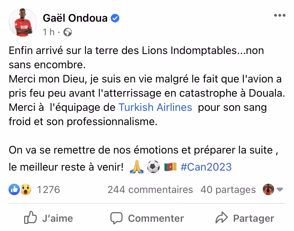Click the praying hands emoji
294x231 pixels.
[x=136, y=167]
